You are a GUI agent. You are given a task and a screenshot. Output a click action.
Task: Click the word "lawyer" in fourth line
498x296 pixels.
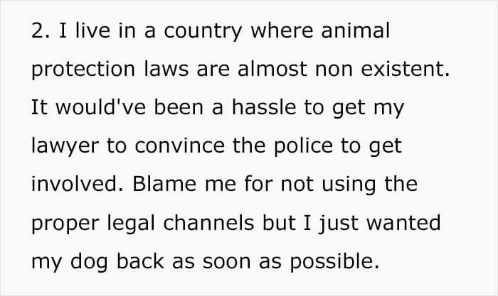pos(65,148)
